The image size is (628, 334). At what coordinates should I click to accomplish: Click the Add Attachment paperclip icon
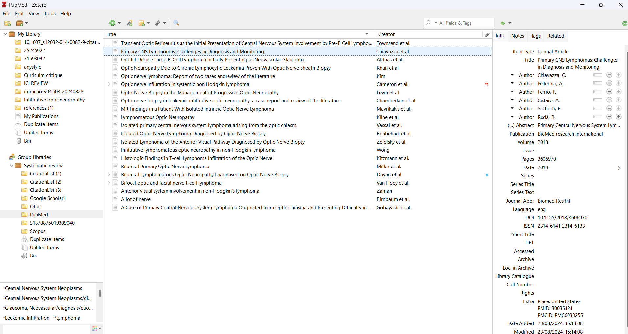(x=158, y=23)
